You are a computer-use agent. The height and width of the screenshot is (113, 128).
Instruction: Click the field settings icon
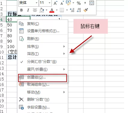[21, 107]
